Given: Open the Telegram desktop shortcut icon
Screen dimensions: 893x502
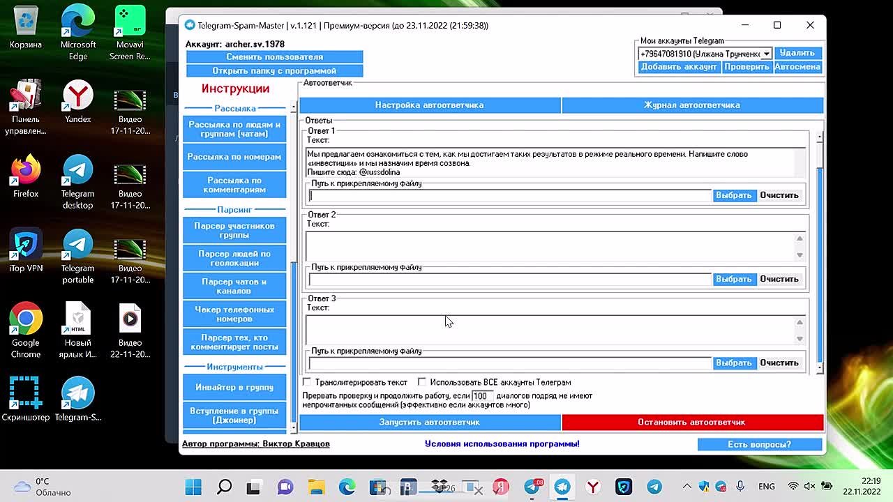Looking at the screenshot, I should (x=78, y=183).
